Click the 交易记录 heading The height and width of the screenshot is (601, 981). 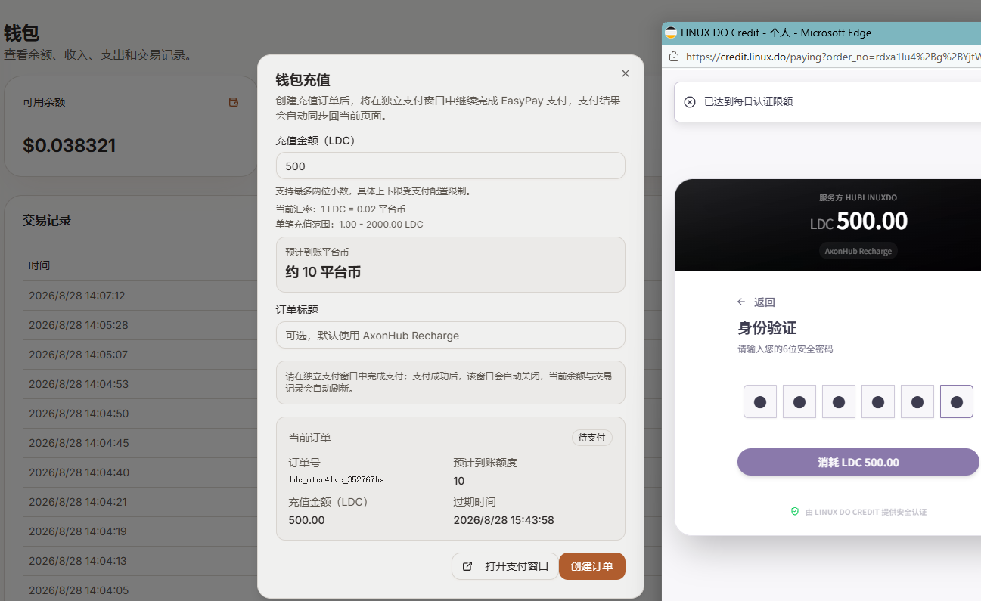tap(47, 220)
